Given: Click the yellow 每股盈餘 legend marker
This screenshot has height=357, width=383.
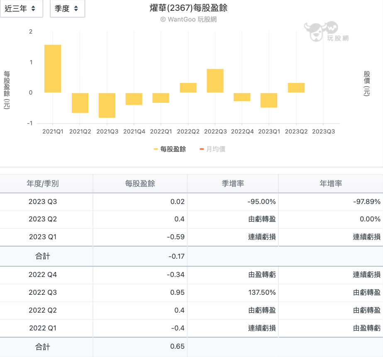Looking at the screenshot, I should [156, 148].
